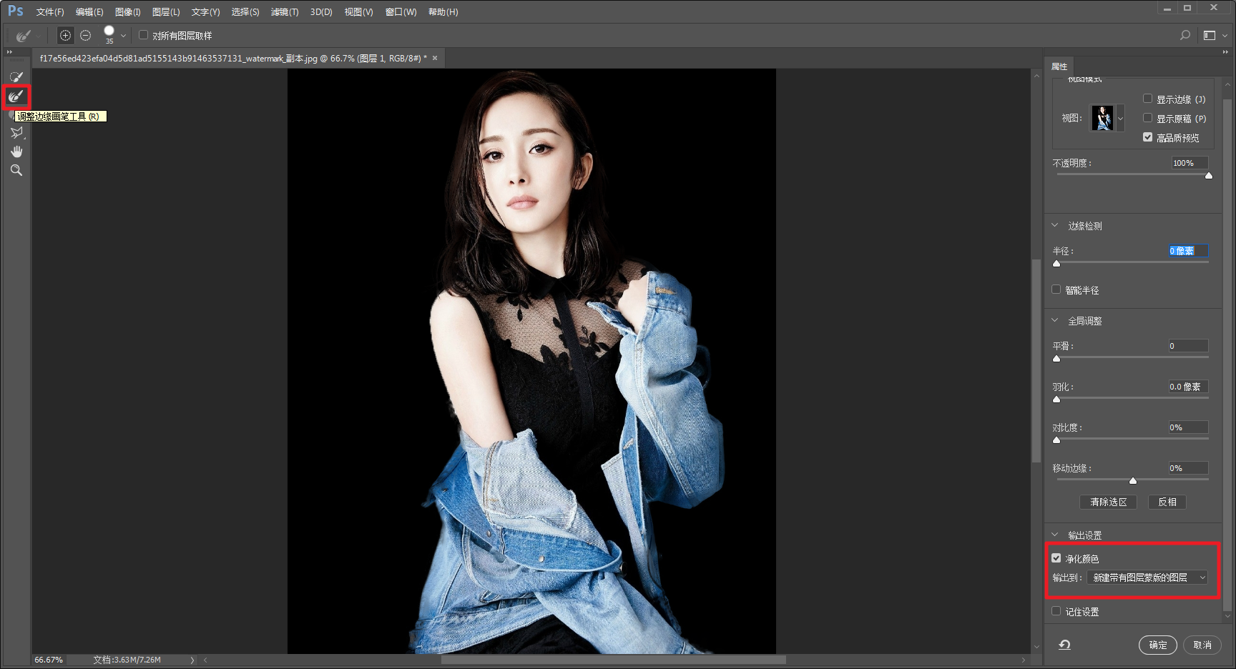Toggle 高品质预览 checkbox

click(x=1147, y=137)
